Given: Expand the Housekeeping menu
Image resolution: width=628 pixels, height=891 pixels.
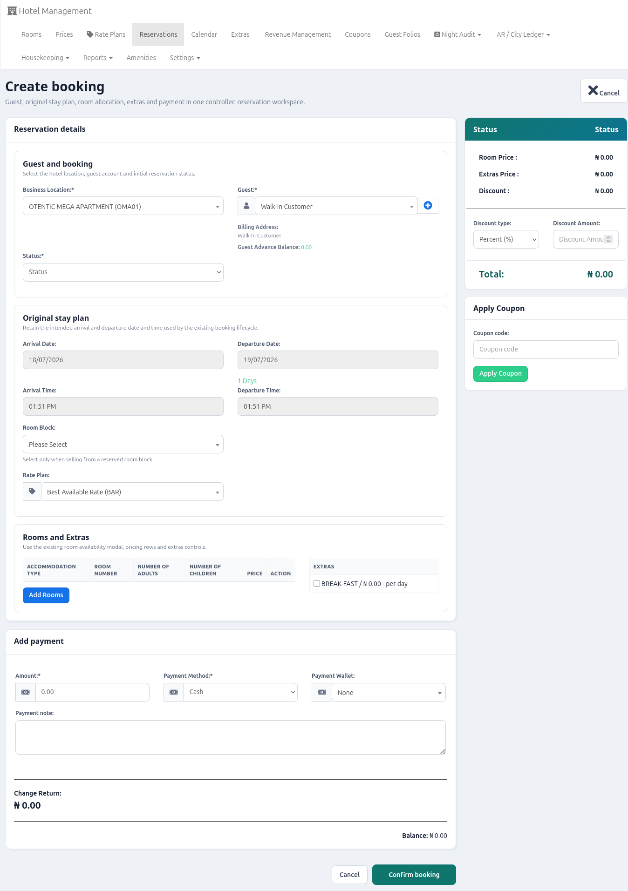Looking at the screenshot, I should point(45,58).
